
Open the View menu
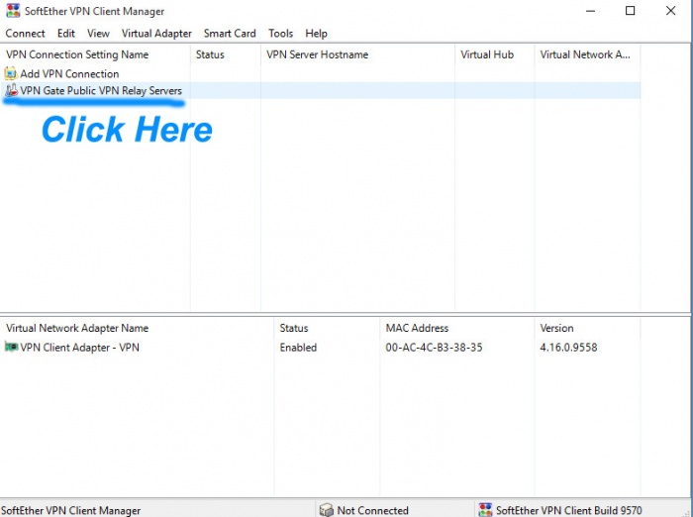(x=98, y=34)
